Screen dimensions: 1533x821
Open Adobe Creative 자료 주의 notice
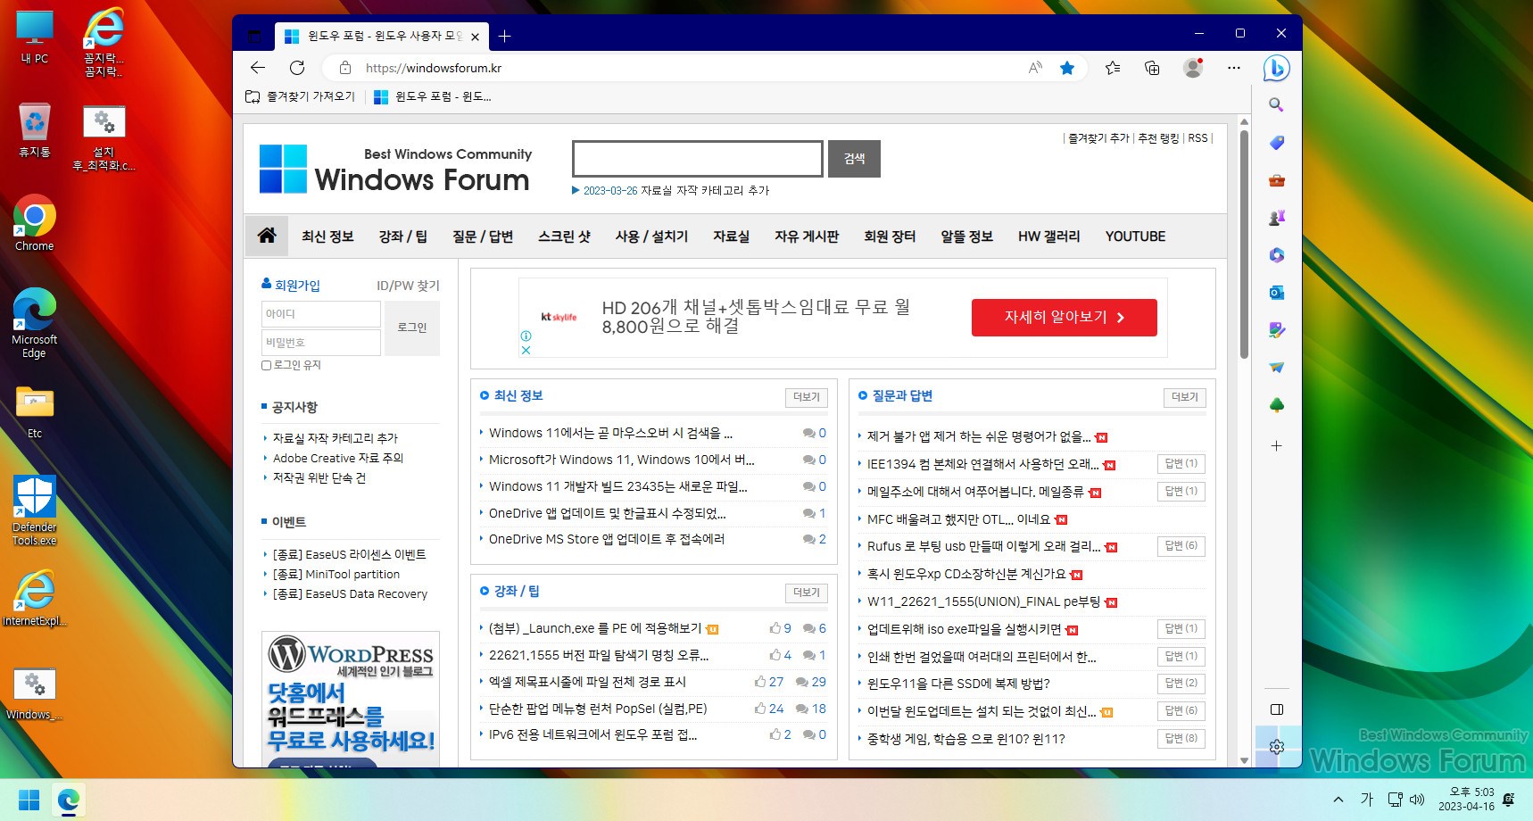(338, 458)
